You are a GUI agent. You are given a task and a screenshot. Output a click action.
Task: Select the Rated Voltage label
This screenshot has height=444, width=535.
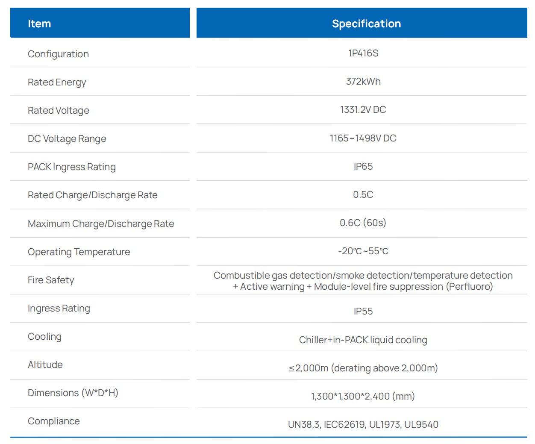[59, 111]
